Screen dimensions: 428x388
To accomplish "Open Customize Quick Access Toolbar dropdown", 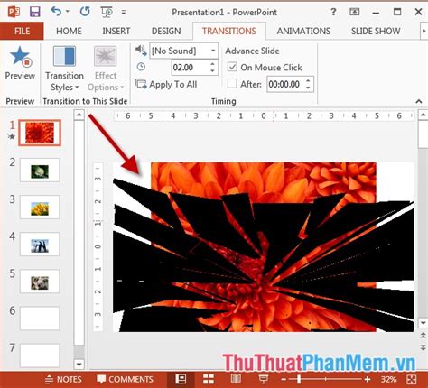I will pos(124,13).
